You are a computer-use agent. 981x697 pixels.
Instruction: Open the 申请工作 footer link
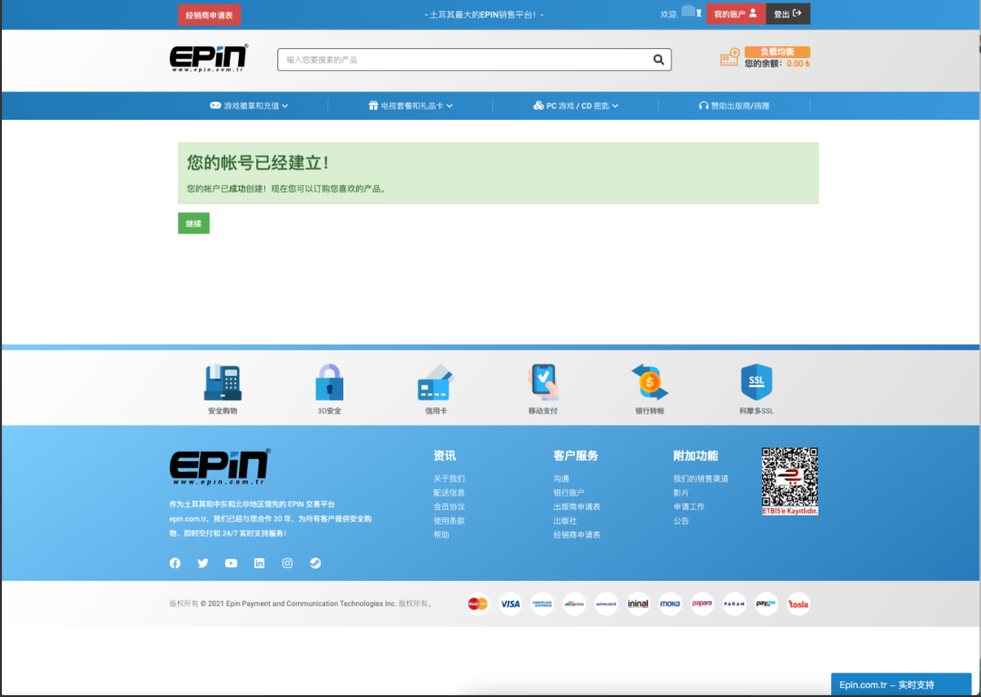[x=689, y=507]
